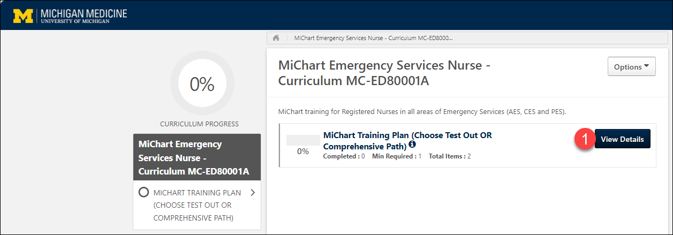The height and width of the screenshot is (235, 673).
Task: Select the MiChart Training Plan radio circle
Action: point(143,192)
